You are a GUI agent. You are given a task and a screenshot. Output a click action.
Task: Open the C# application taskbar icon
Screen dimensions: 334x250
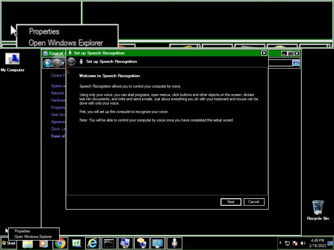pos(76,243)
